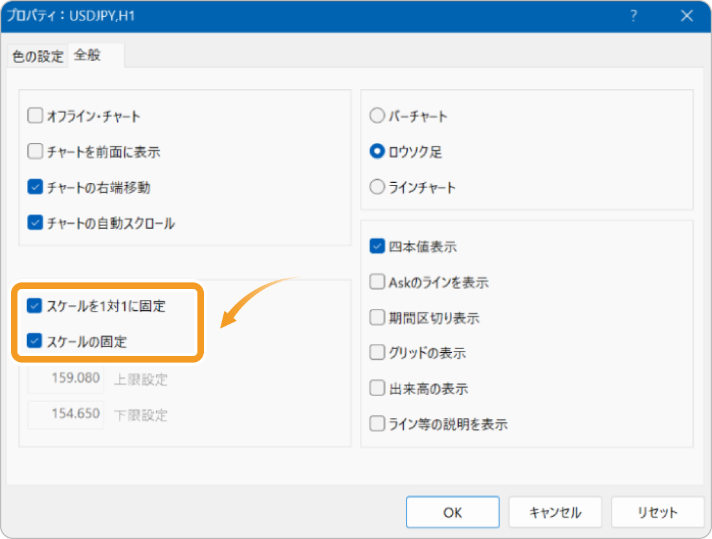
Task: Check 出来高の表示 option
Action: 377,388
